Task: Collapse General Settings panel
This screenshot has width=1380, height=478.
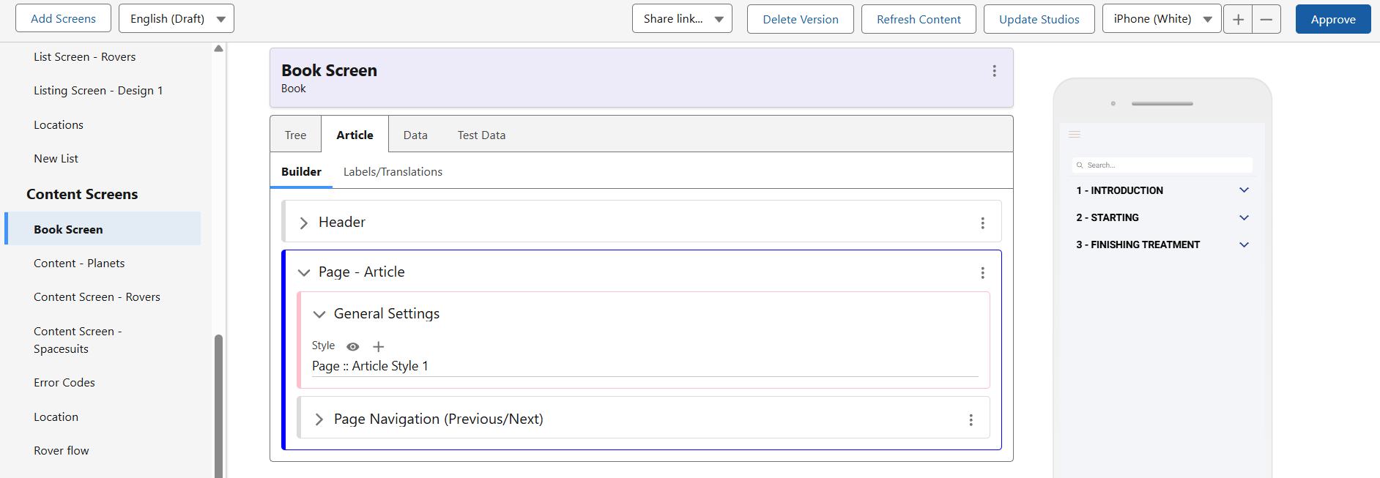Action: (319, 314)
